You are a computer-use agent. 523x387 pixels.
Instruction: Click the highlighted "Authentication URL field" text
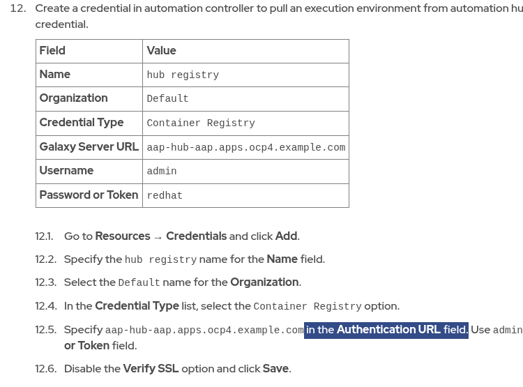click(386, 330)
